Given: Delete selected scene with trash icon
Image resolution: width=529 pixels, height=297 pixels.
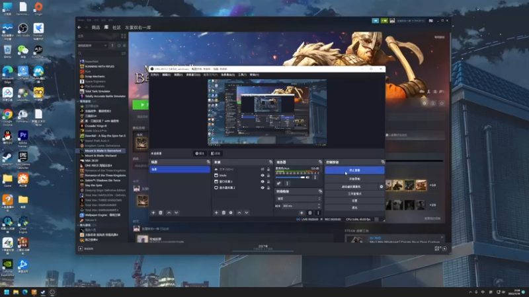Looking at the screenshot, I should click(161, 213).
